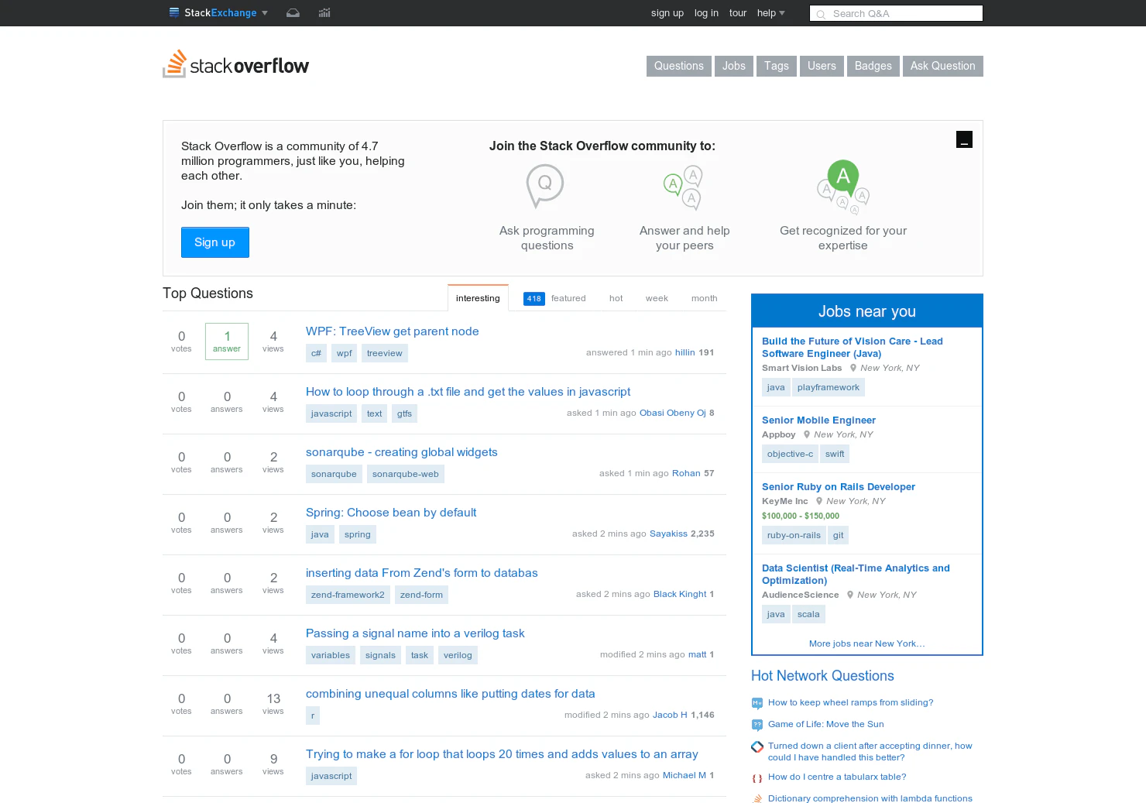This screenshot has height=803, width=1146.
Task: Click the search magnifier icon
Action: click(821, 14)
